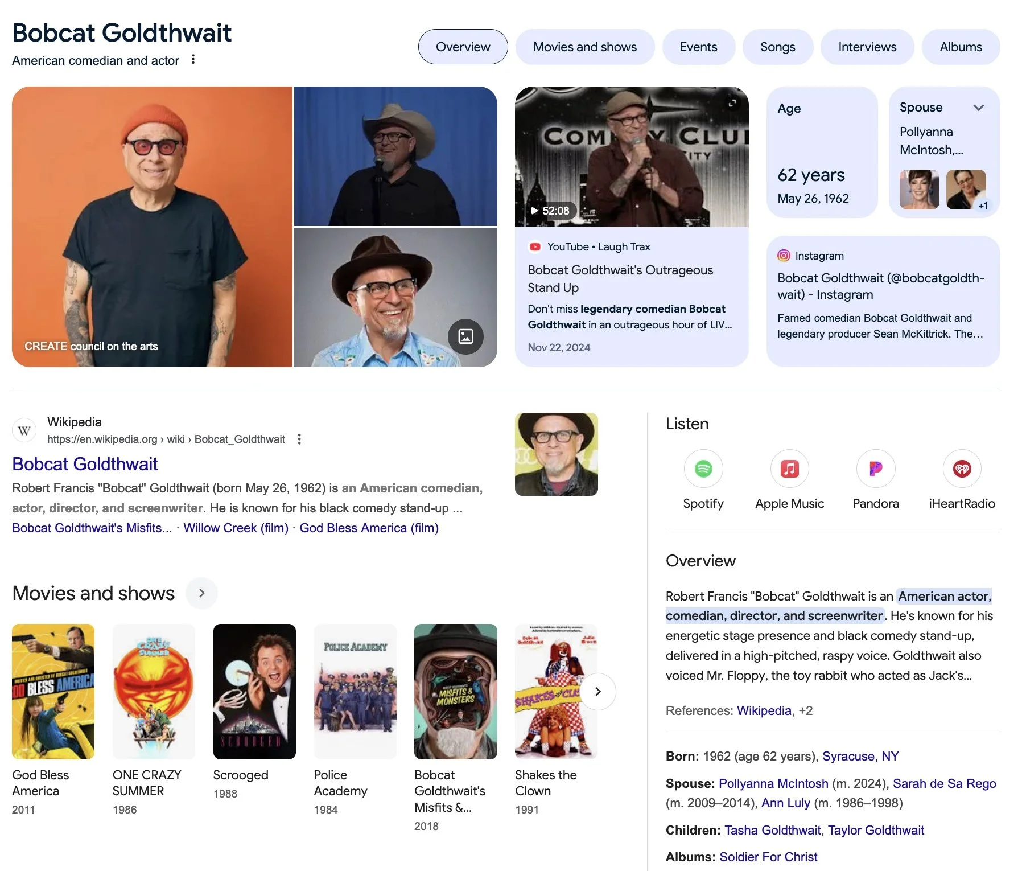The height and width of the screenshot is (871, 1022).
Task: Open the God Bless America movie poster
Action: [x=53, y=691]
